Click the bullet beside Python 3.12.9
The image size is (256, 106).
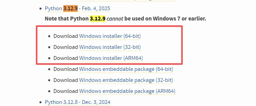(x=41, y=9)
